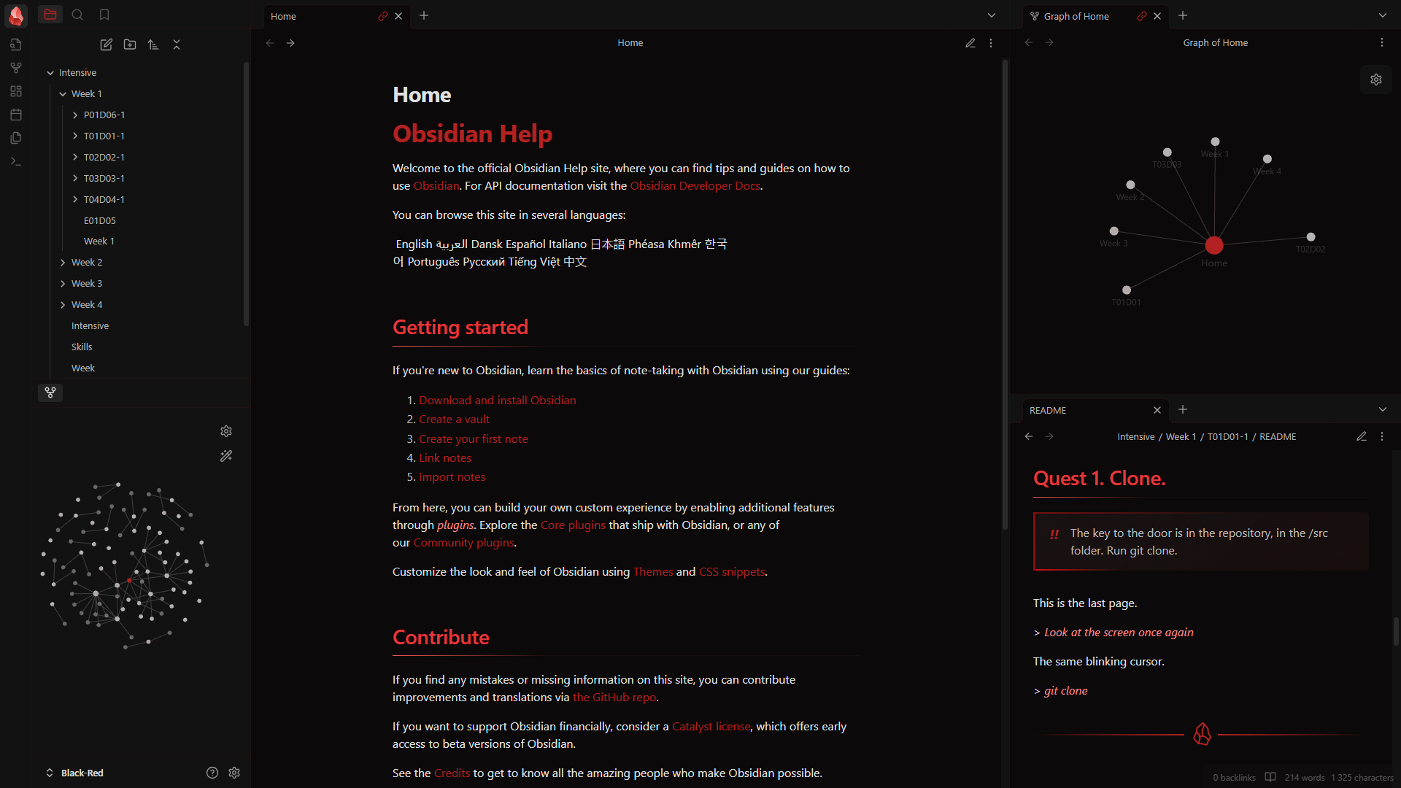Navigate back in README pane
The height and width of the screenshot is (788, 1401).
point(1029,436)
